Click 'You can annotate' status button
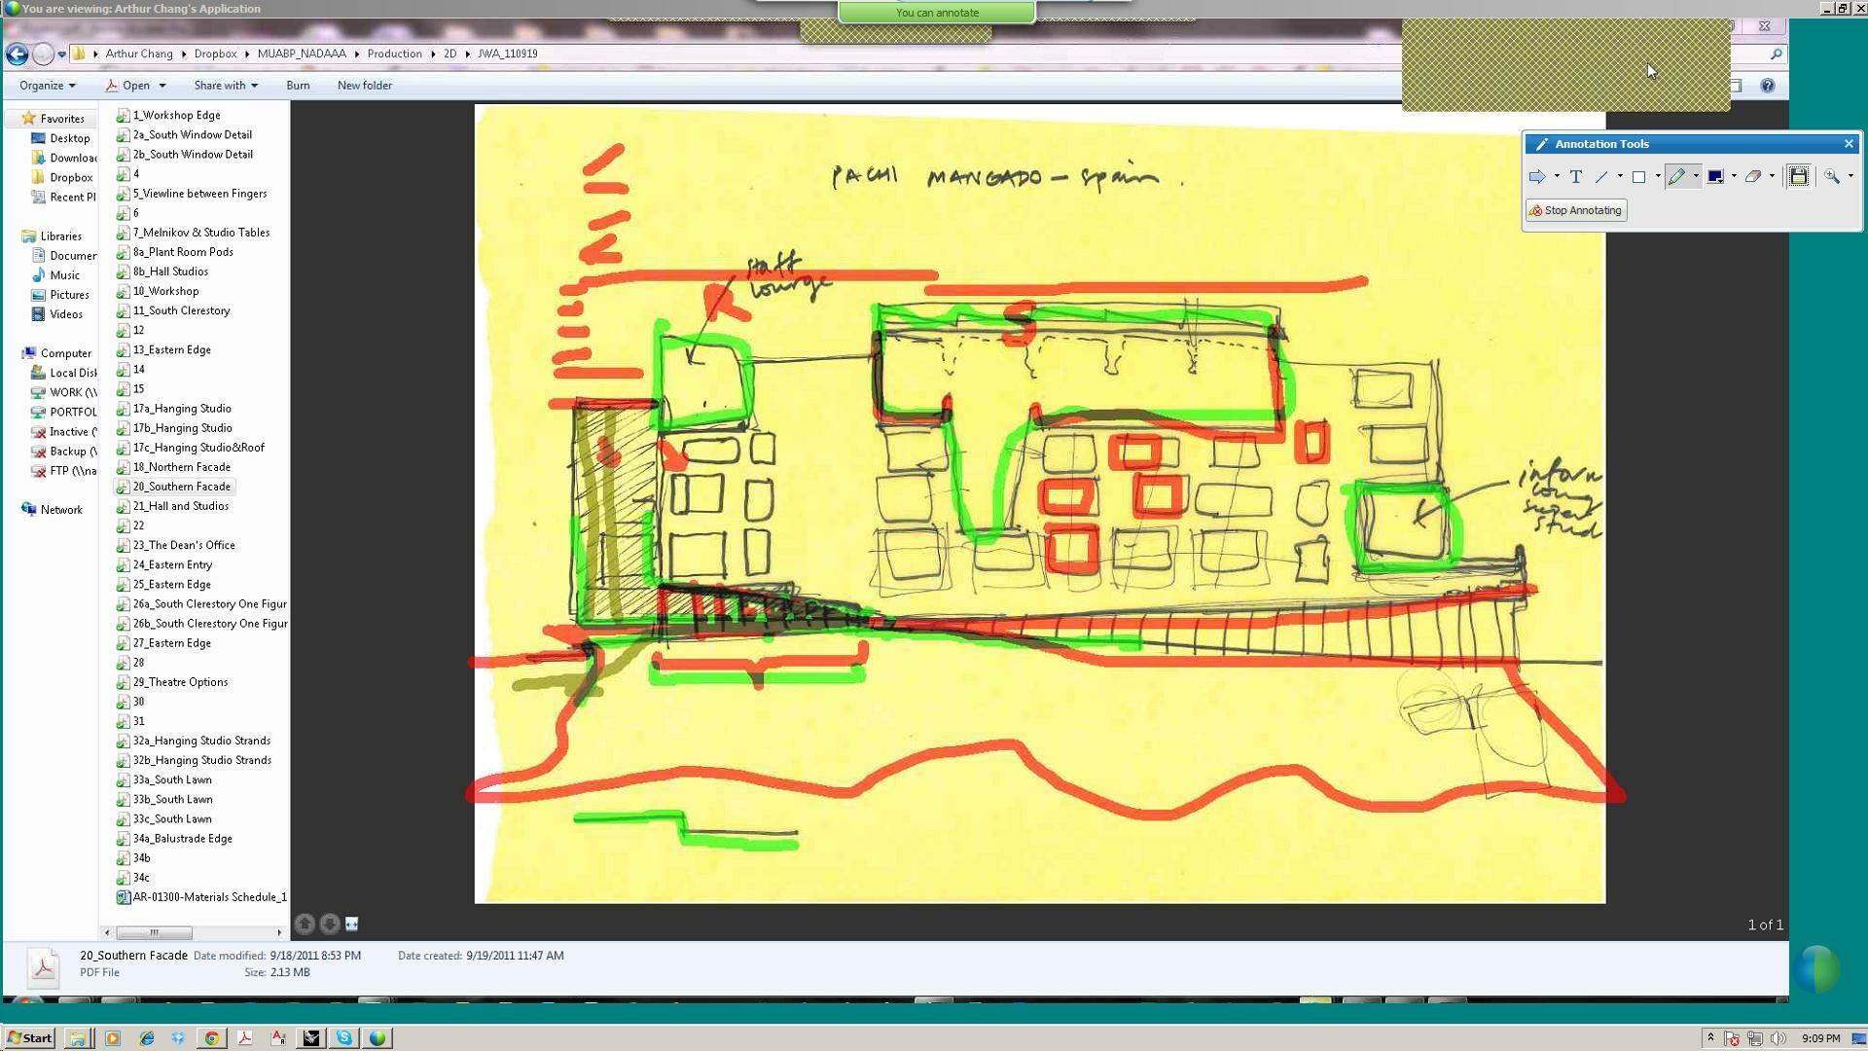Image resolution: width=1868 pixels, height=1051 pixels. point(937,13)
